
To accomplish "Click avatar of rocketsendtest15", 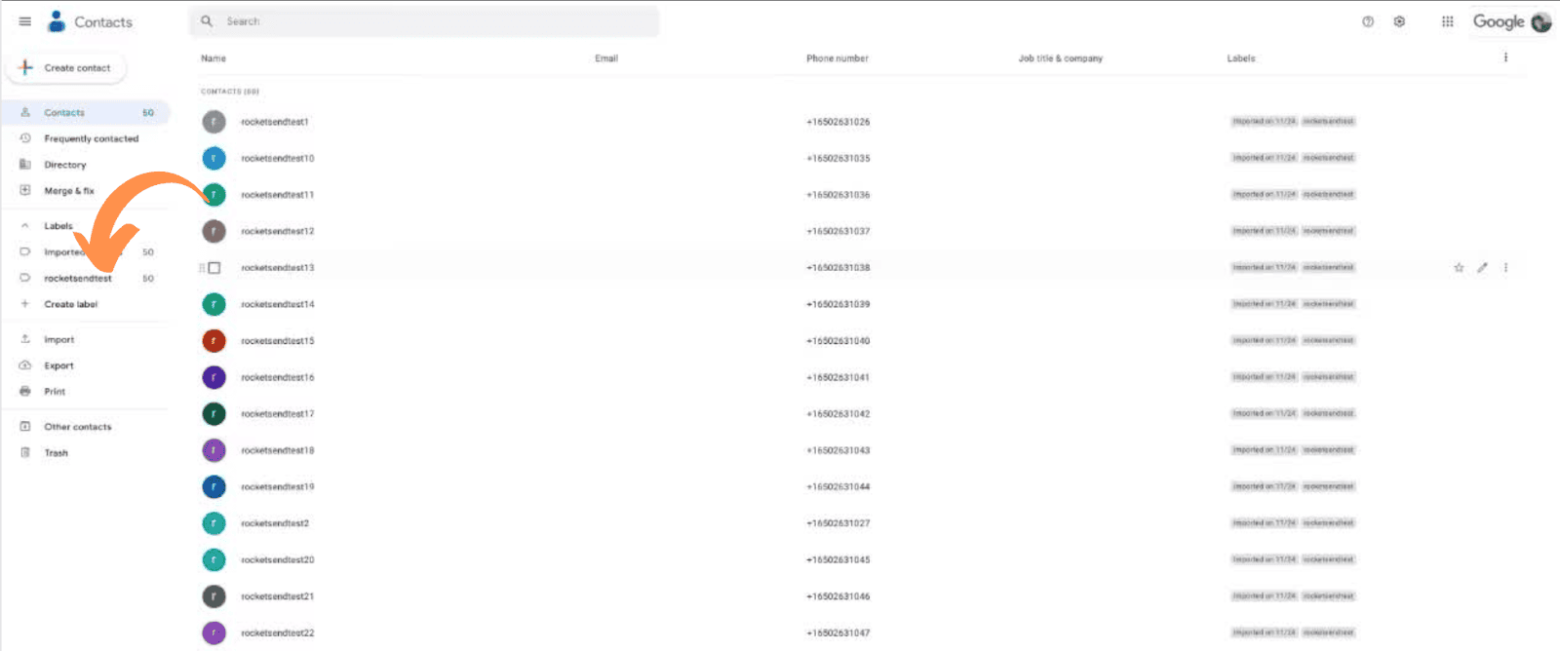I will (x=214, y=341).
